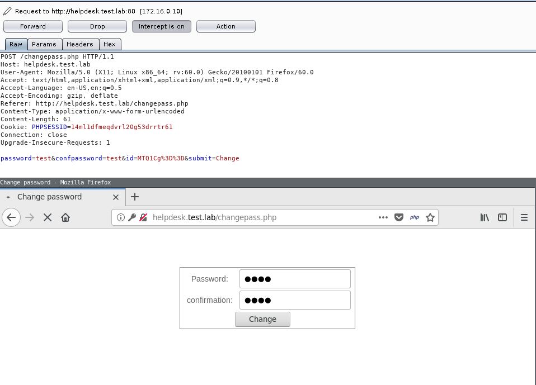Stop page loading with the X button

48,217
